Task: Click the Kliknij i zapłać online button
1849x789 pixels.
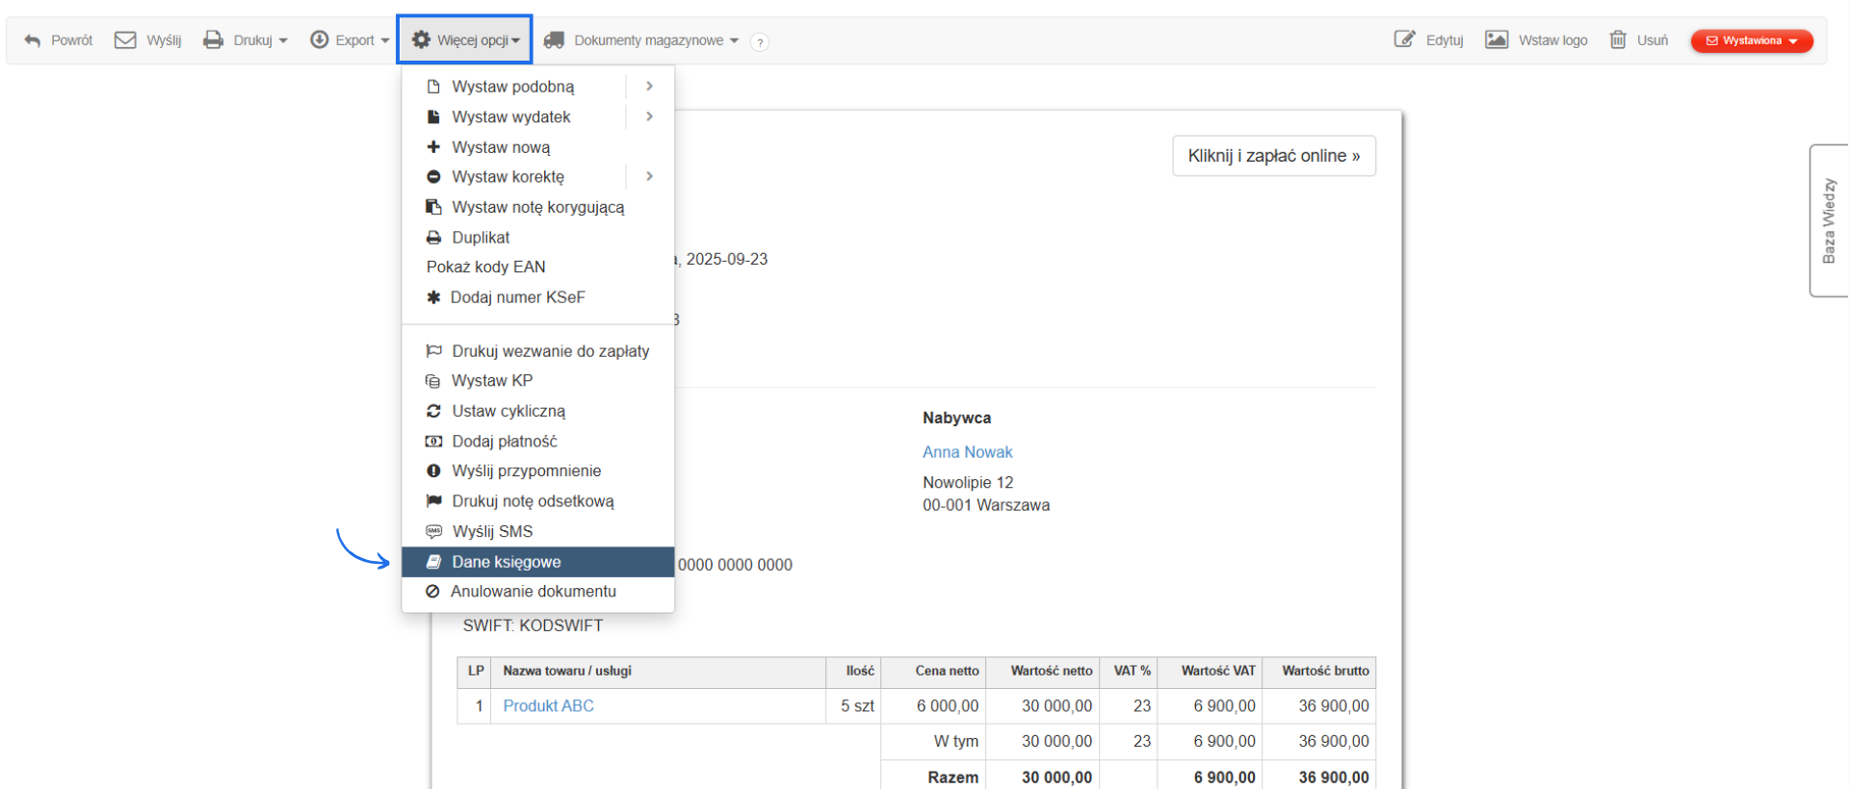Action: (1273, 156)
